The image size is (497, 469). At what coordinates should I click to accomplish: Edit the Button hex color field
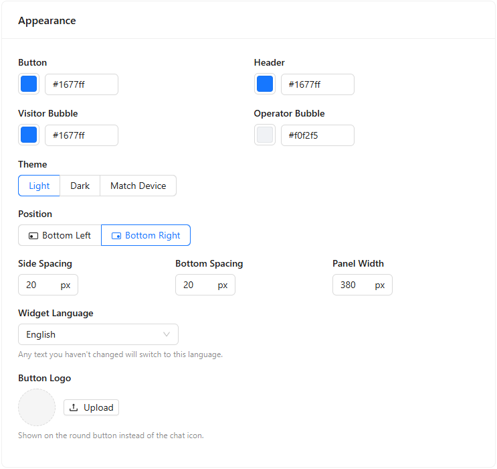pos(82,84)
